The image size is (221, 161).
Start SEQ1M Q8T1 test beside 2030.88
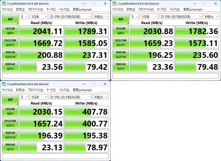click(x=121, y=31)
